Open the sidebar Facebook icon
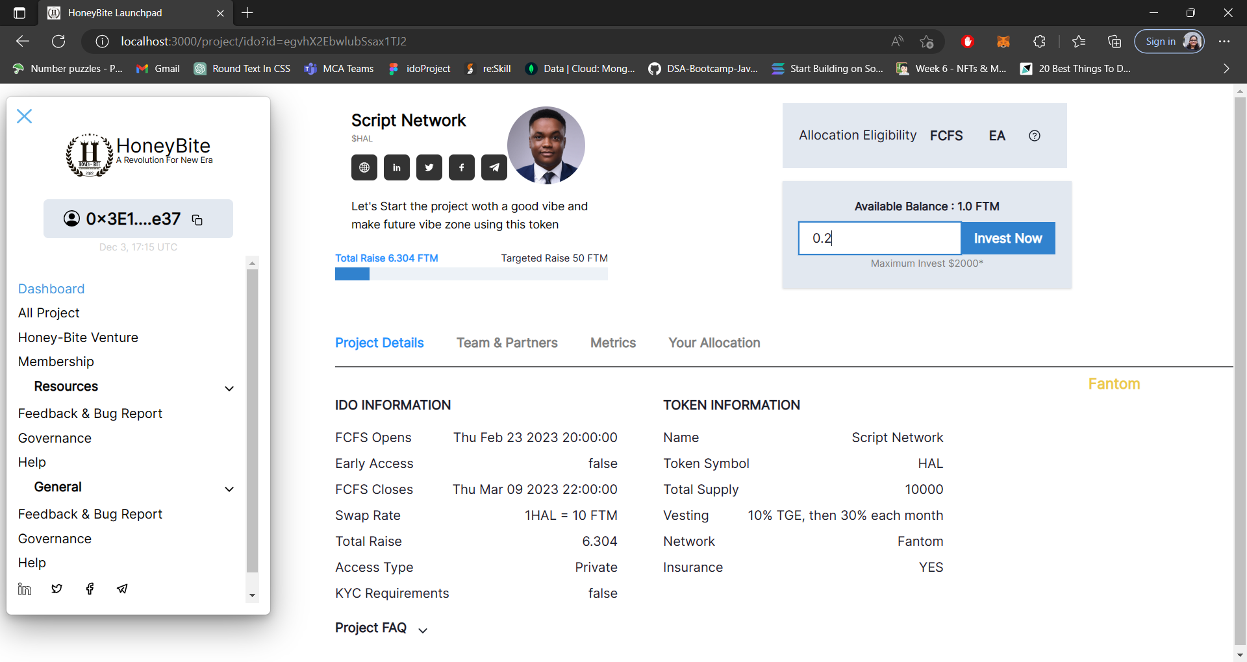 pyautogui.click(x=90, y=589)
